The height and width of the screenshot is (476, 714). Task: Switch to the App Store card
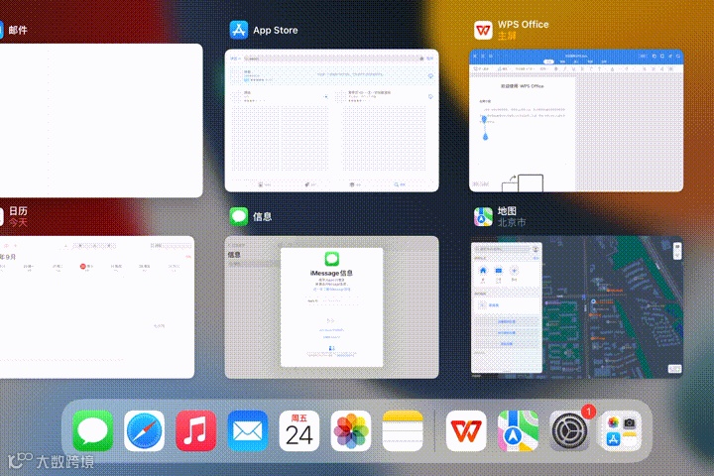[332, 121]
